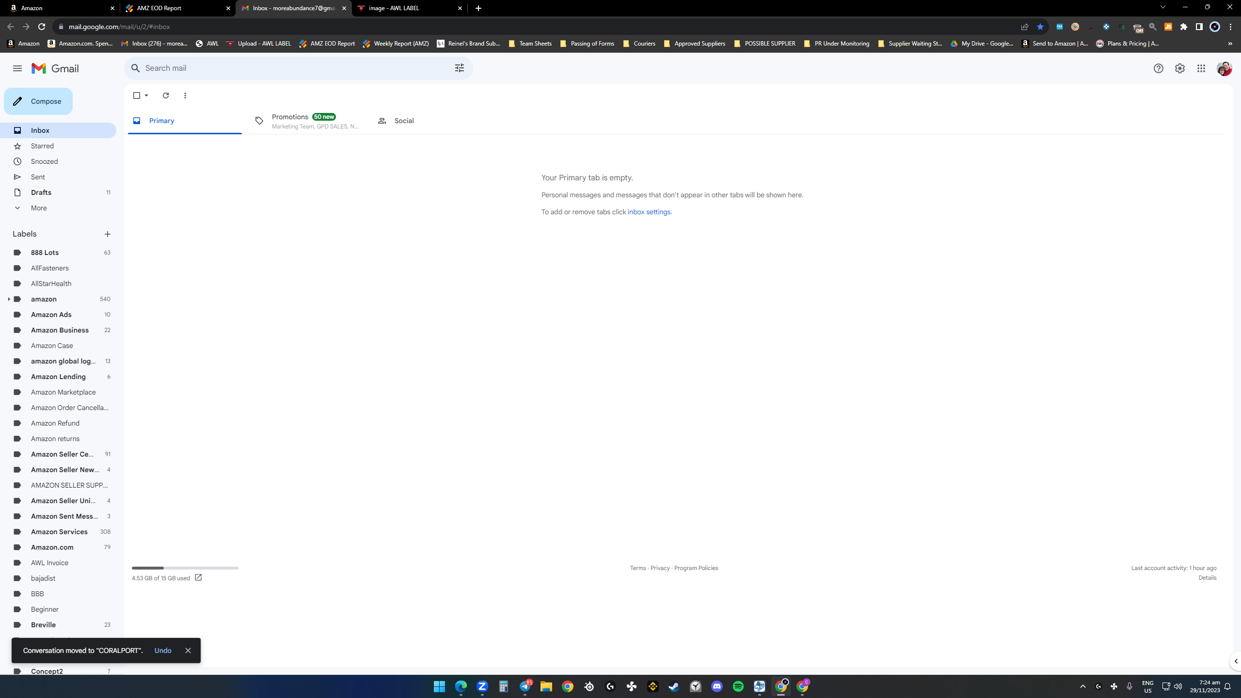
Task: Reload the page in Chrome
Action: pos(42,27)
